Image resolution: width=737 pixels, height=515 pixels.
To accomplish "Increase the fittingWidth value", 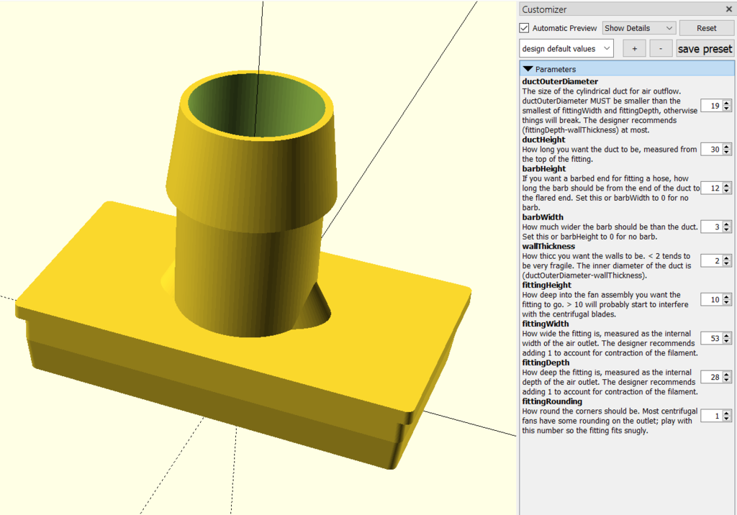I will [725, 335].
